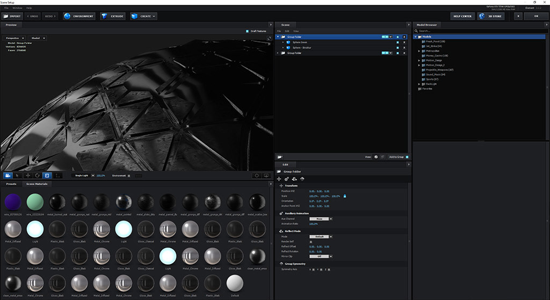Toggle the Environment checkbox below preview
The width and height of the screenshot is (550, 300).
point(129,175)
